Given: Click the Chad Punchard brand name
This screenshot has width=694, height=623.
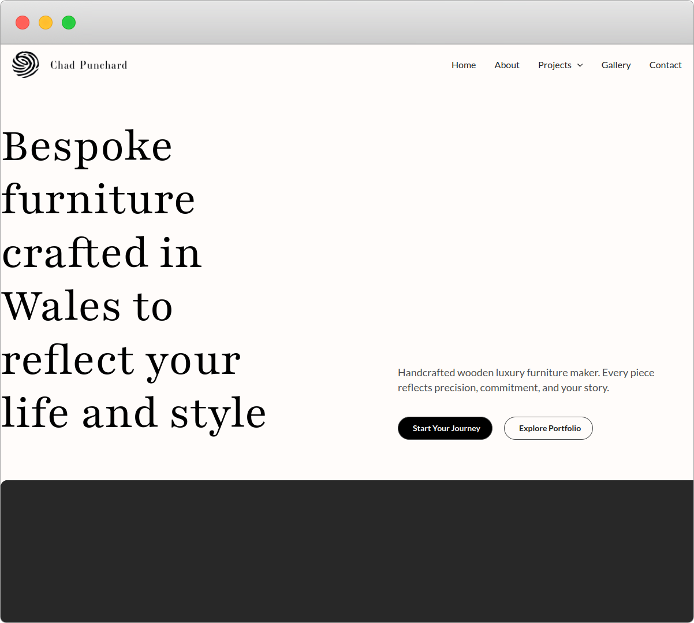Looking at the screenshot, I should click(88, 65).
